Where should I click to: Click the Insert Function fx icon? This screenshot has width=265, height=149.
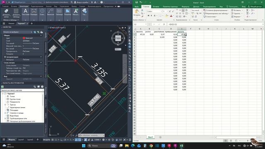point(164,24)
